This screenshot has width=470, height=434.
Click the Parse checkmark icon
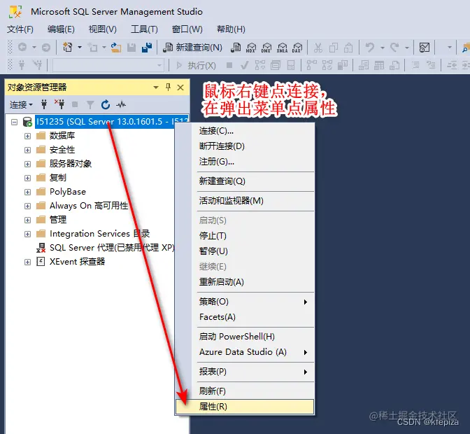click(x=245, y=65)
